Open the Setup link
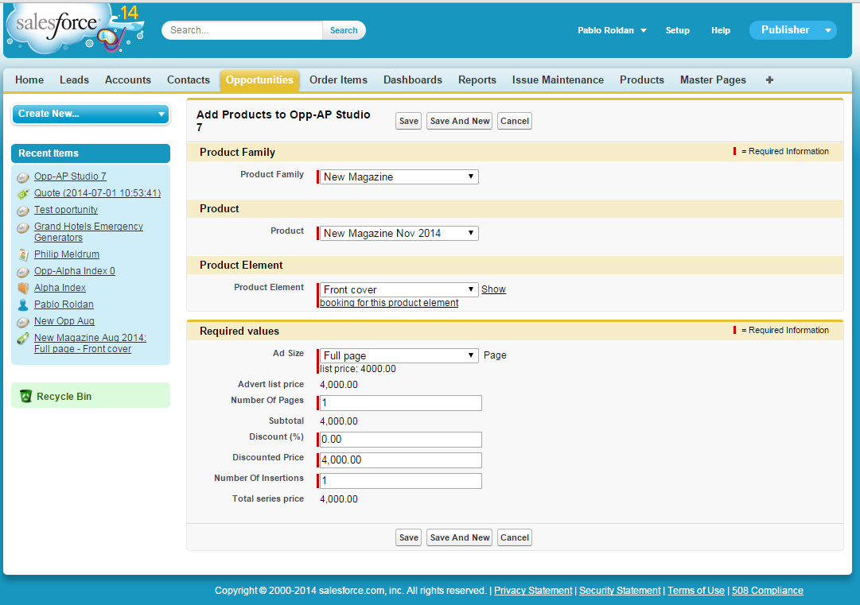The width and height of the screenshot is (860, 605). 677,31
